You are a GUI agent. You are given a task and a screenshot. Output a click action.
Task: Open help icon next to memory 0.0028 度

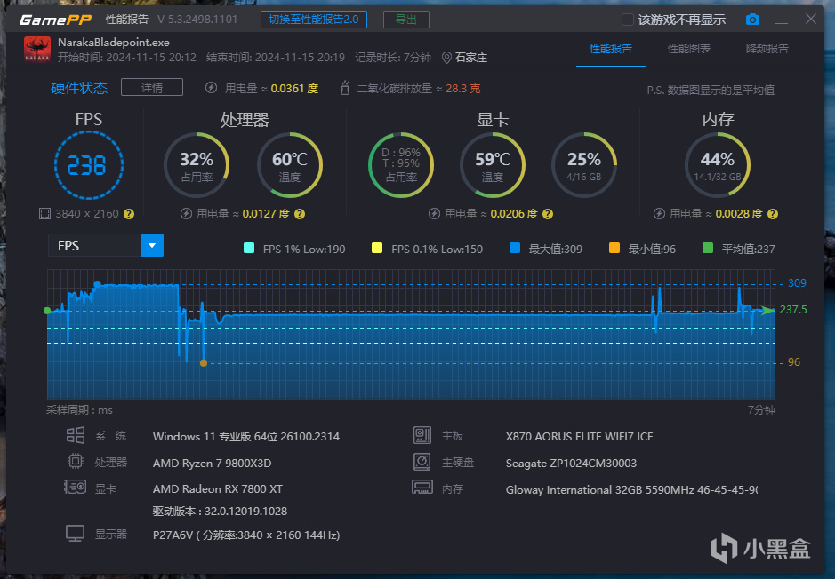tap(773, 214)
